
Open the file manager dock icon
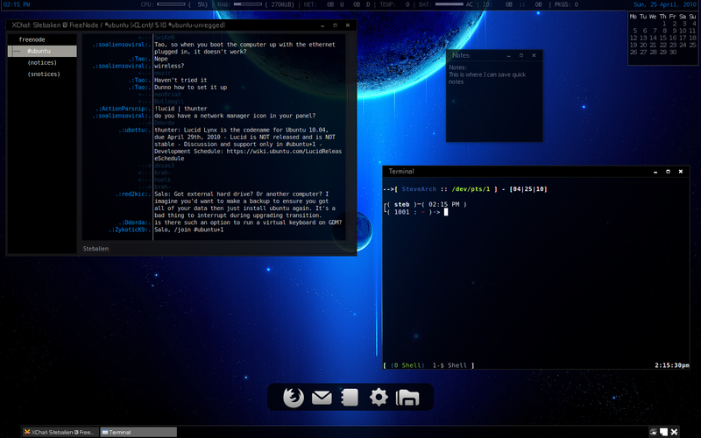(x=407, y=398)
